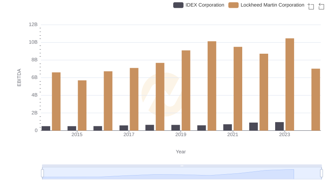329x189 pixels.
Task: Click the top drag bar of zoom slider
Action: click(182, 166)
